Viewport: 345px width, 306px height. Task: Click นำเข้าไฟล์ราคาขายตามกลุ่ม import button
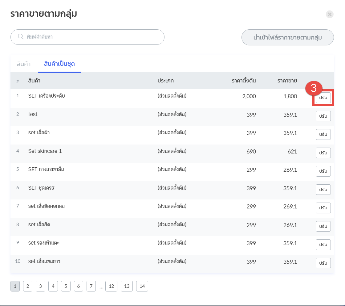tap(287, 37)
